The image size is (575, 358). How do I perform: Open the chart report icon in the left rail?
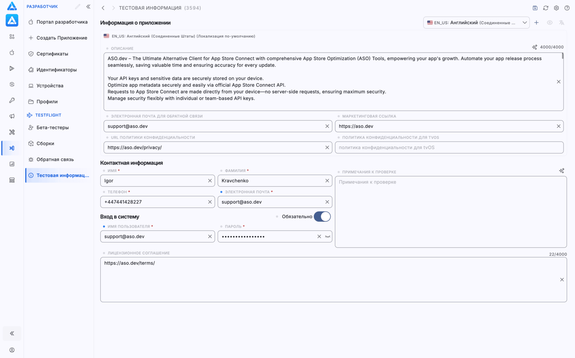click(12, 164)
